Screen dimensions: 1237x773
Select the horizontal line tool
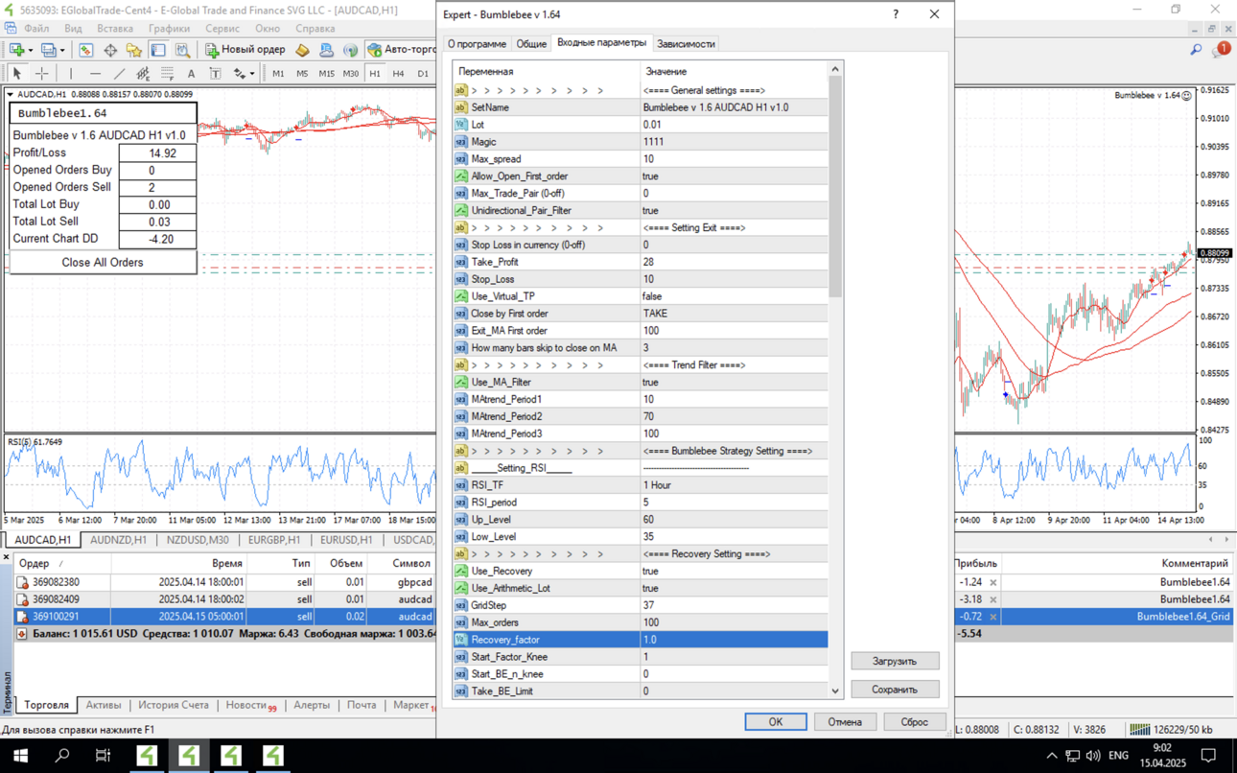pos(95,74)
